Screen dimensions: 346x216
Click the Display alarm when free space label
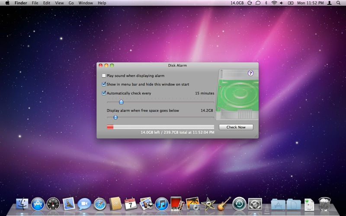[x=143, y=111]
